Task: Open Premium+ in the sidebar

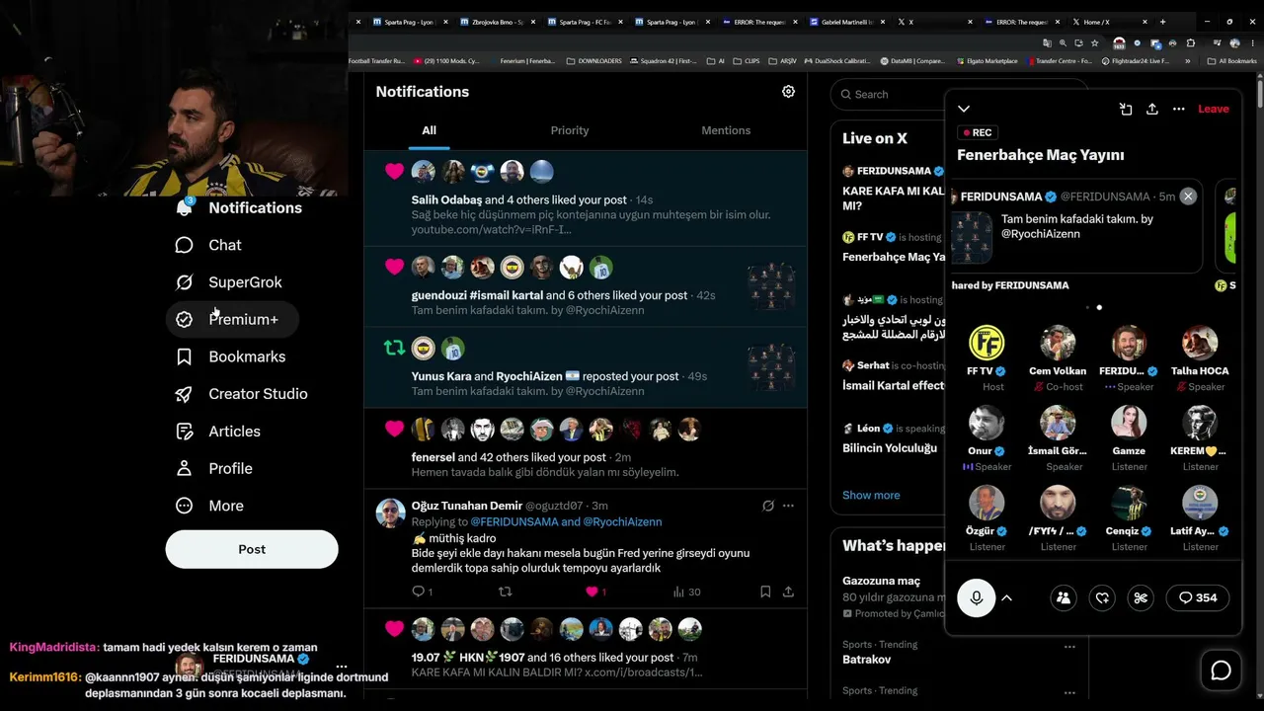Action: click(x=232, y=319)
